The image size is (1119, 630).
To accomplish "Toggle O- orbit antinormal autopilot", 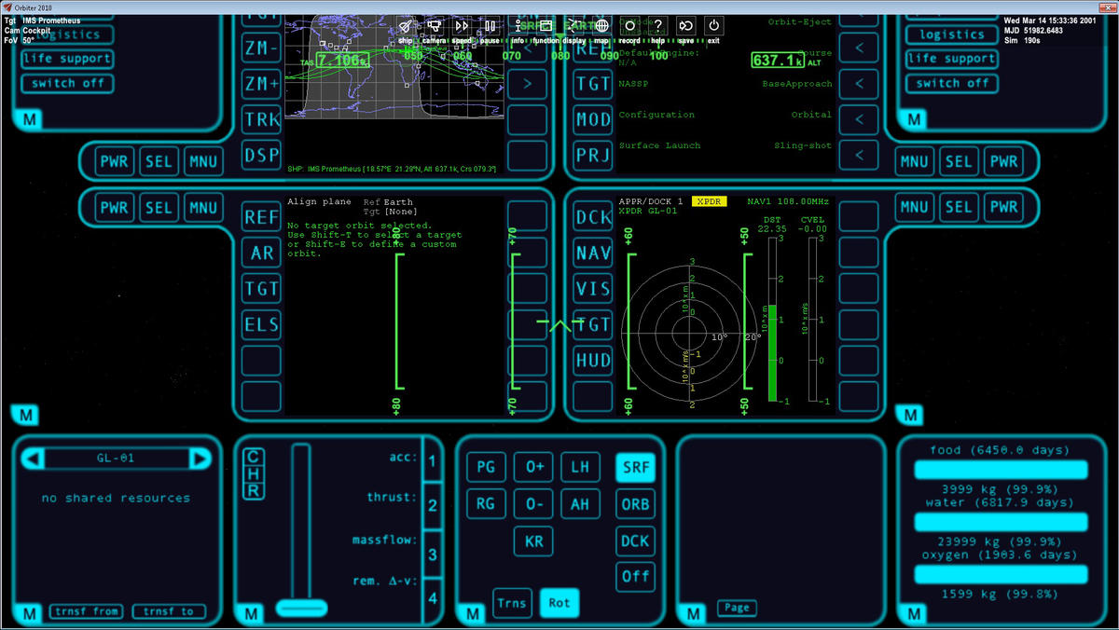I will click(x=535, y=504).
